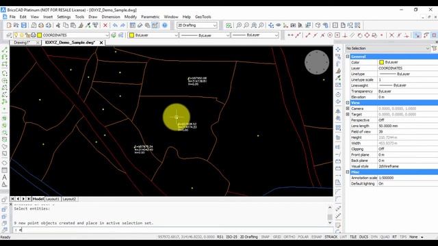Click the 3D box view icon

coord(318,25)
